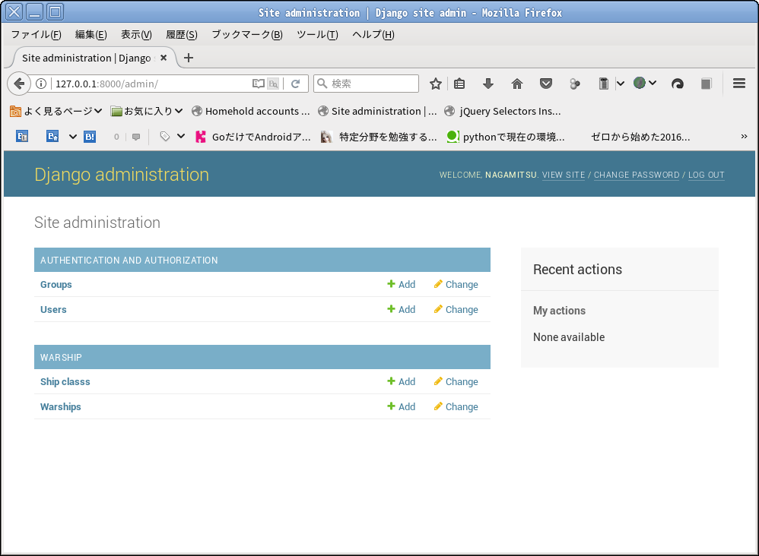Open the 特定分野を勉強する bookmark
Viewport: 759px width, 556px height.
click(379, 137)
